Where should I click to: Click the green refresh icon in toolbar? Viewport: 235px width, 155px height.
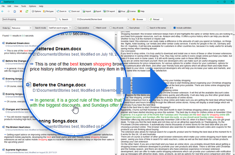click(26, 12)
